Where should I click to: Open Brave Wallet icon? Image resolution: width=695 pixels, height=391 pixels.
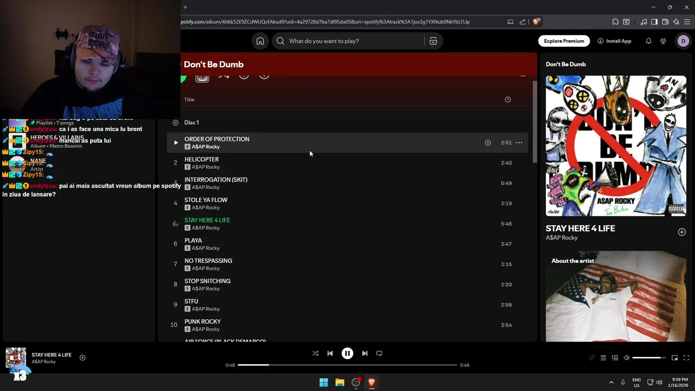pyautogui.click(x=665, y=22)
